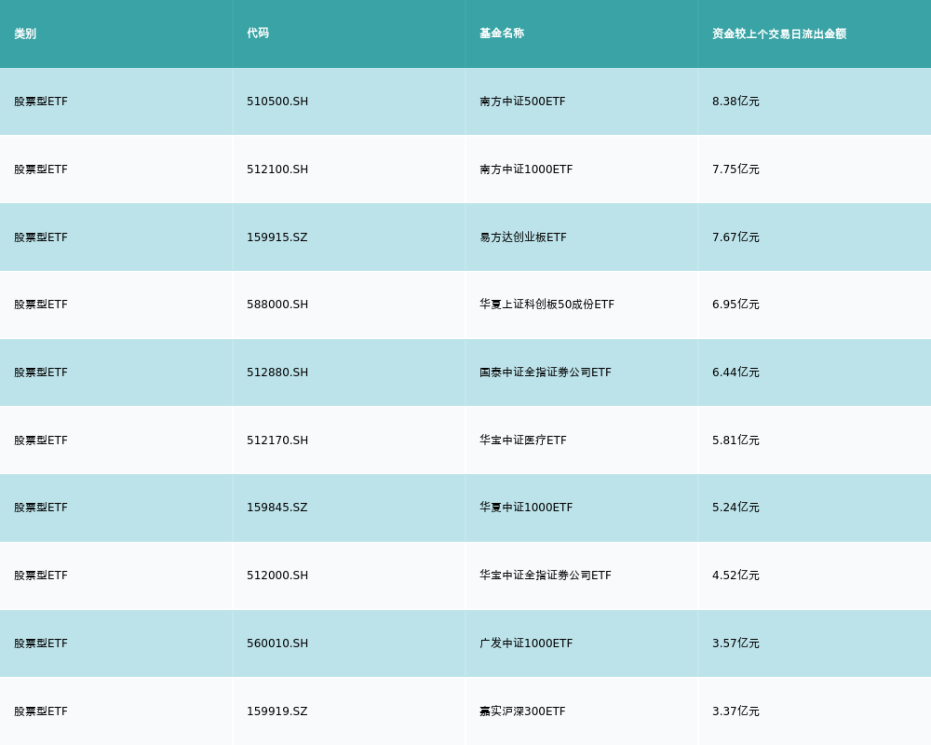Click fund name 嘉实沪深300ETF

pos(522,711)
